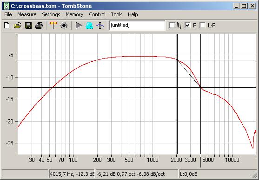The height and width of the screenshot is (180, 259).
Task: Enable the L channel checkbox
Action: click(172, 26)
